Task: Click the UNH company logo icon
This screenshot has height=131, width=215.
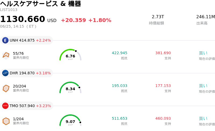Action: pyautogui.click(x=5, y=40)
